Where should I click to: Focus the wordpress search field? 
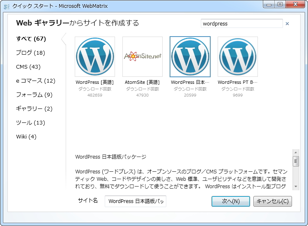pyautogui.click(x=241, y=23)
